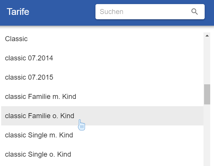The image size is (214, 166).
Task: Choose the July 2014 classic tariff
Action: pyautogui.click(x=29, y=58)
